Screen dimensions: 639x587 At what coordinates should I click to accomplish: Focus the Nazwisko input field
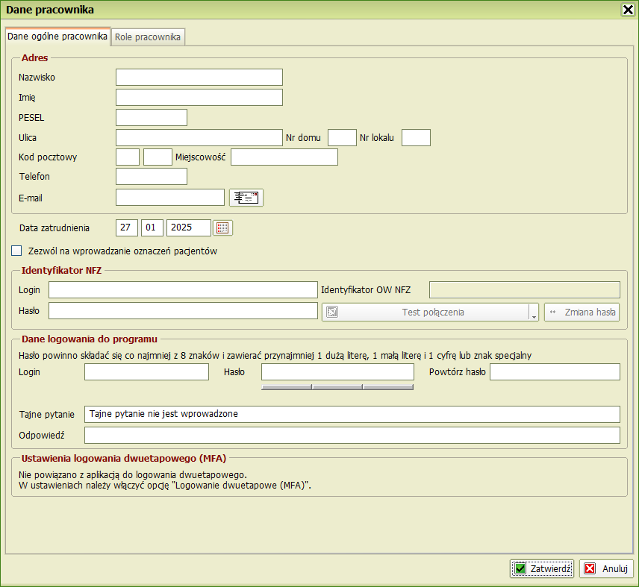(x=199, y=78)
